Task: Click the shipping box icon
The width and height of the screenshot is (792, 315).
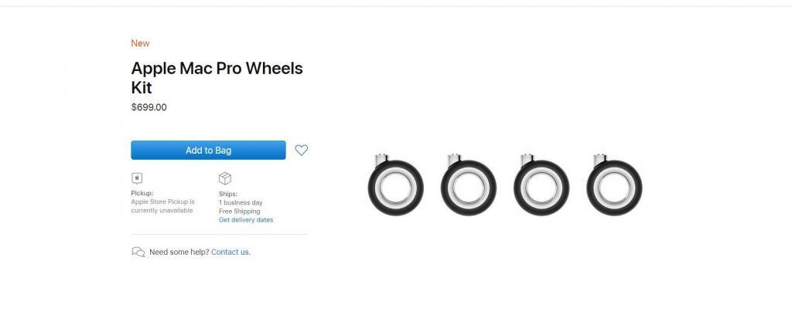Action: point(225,178)
